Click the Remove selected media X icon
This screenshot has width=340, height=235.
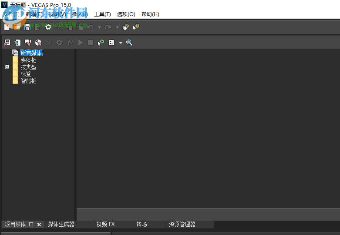[x=49, y=43]
